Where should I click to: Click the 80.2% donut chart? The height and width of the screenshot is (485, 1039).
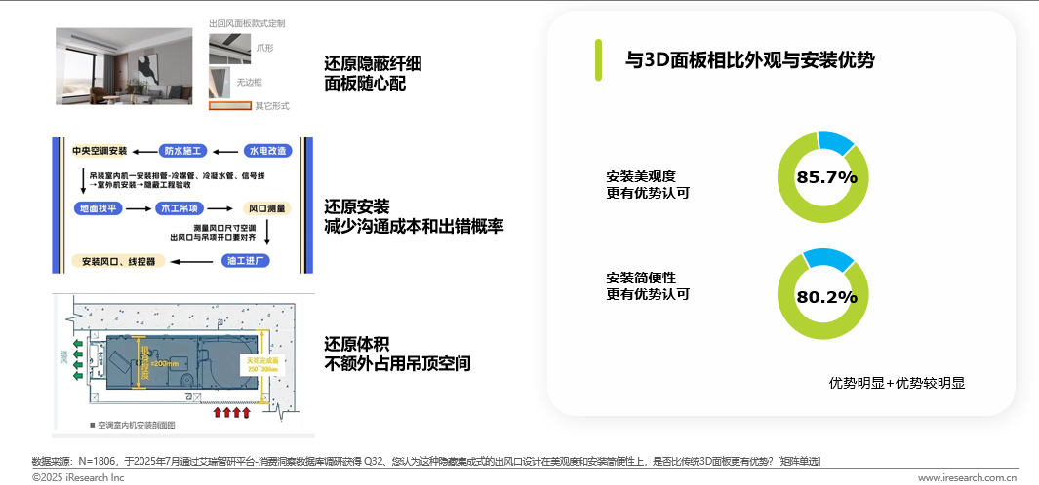click(823, 294)
